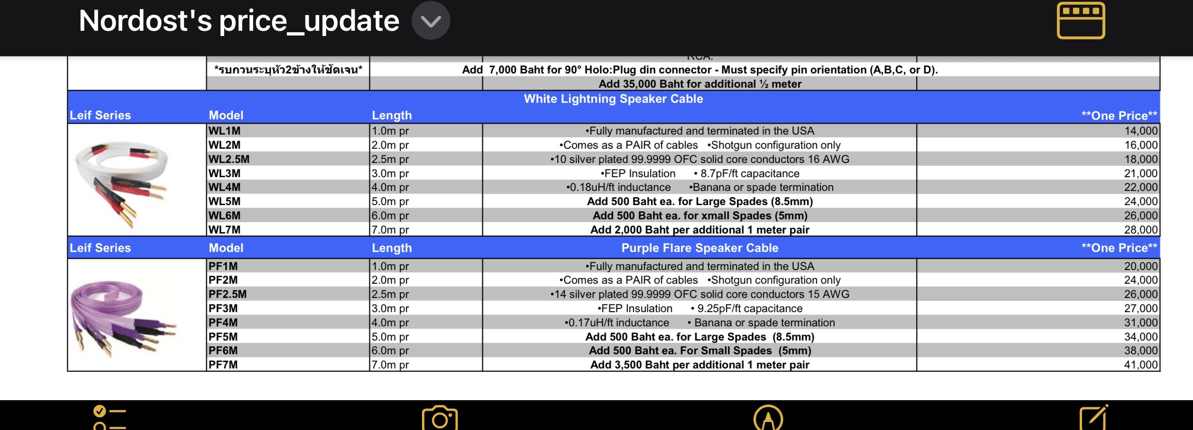
Task: Select the 'Add 7,000 Baht for 90° Holo:Plug' line
Action: pyautogui.click(x=700, y=70)
